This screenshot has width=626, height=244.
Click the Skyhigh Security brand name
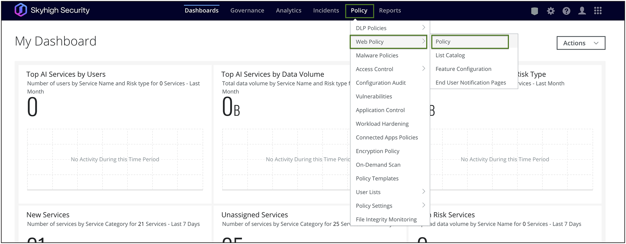pos(60,10)
